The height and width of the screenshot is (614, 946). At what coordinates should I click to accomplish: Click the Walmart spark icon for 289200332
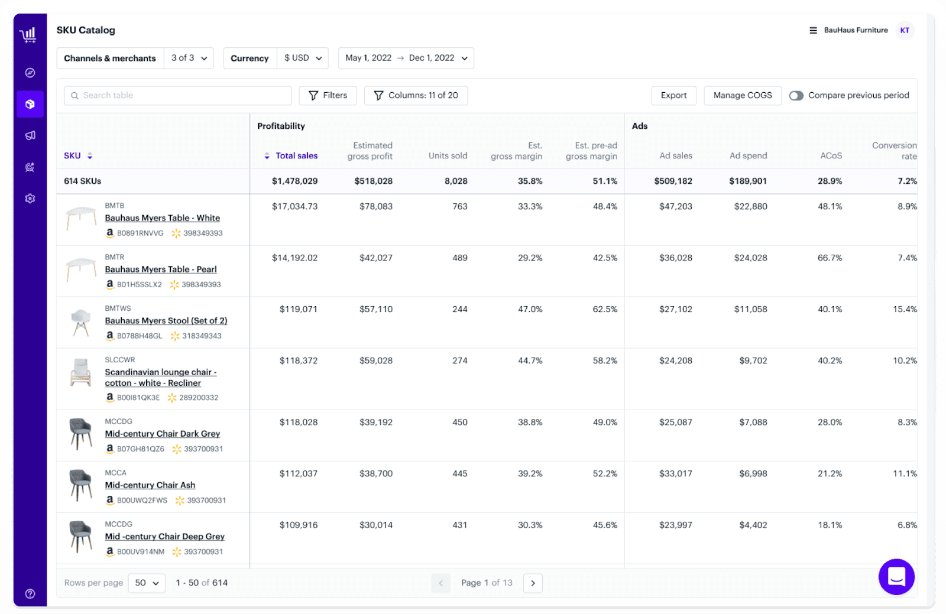pyautogui.click(x=172, y=398)
